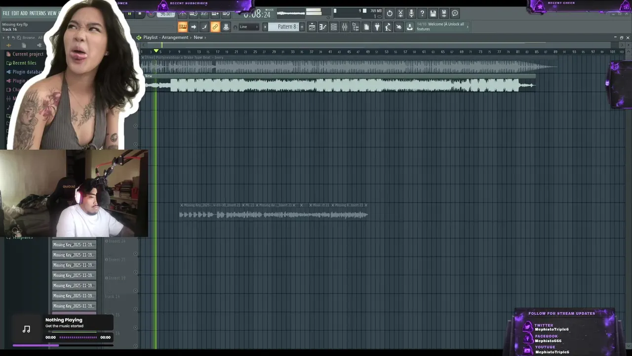This screenshot has height=356, width=632.
Task: Click the tempo tapper icon
Action: pyautogui.click(x=388, y=27)
